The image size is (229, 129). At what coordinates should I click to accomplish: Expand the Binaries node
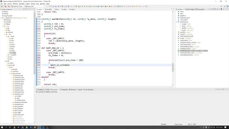pos(3,20)
